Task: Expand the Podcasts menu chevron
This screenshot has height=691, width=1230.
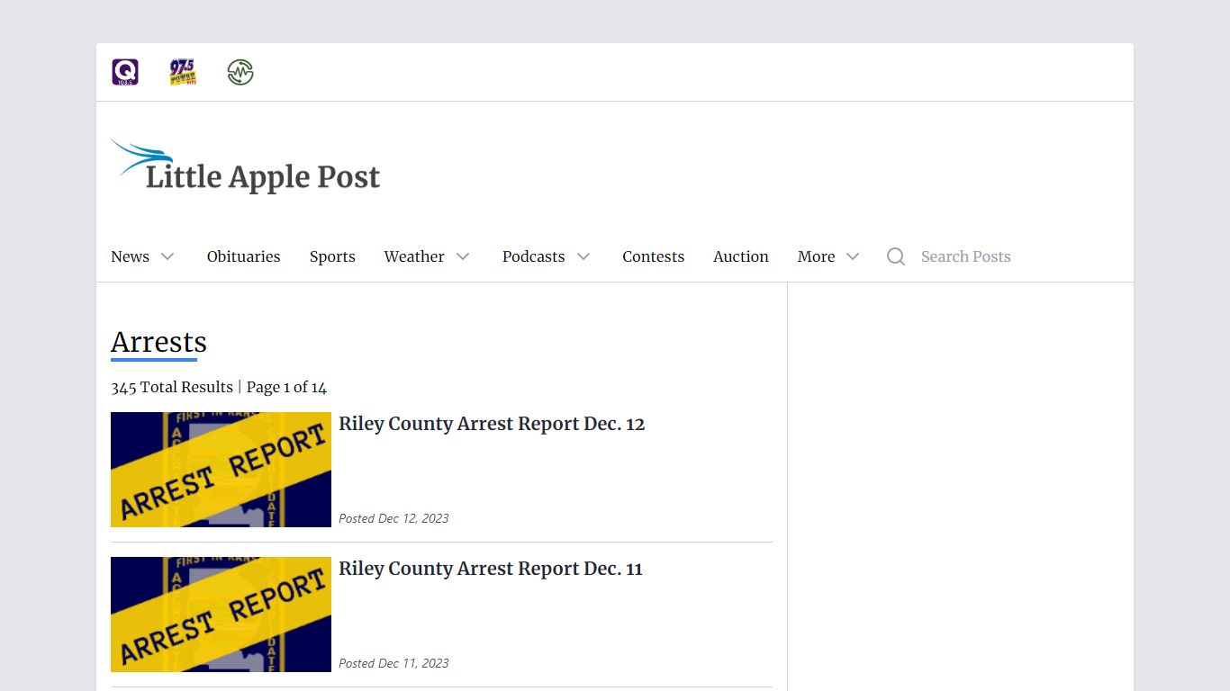Action: click(583, 256)
